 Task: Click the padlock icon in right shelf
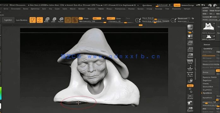[190, 81]
